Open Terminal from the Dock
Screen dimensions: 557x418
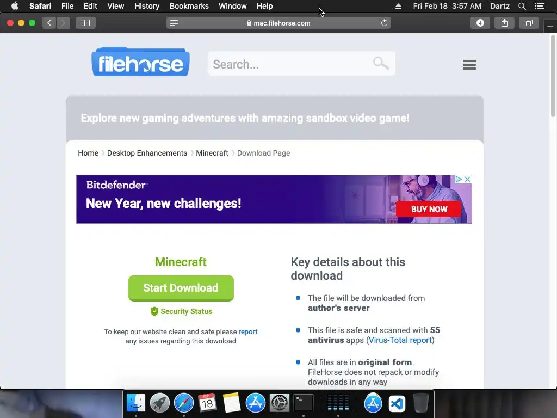pyautogui.click(x=304, y=403)
